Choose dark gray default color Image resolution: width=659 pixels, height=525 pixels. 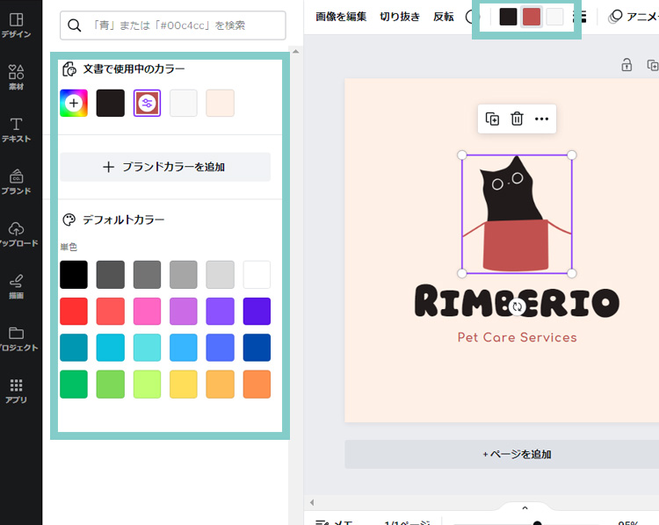click(x=110, y=275)
